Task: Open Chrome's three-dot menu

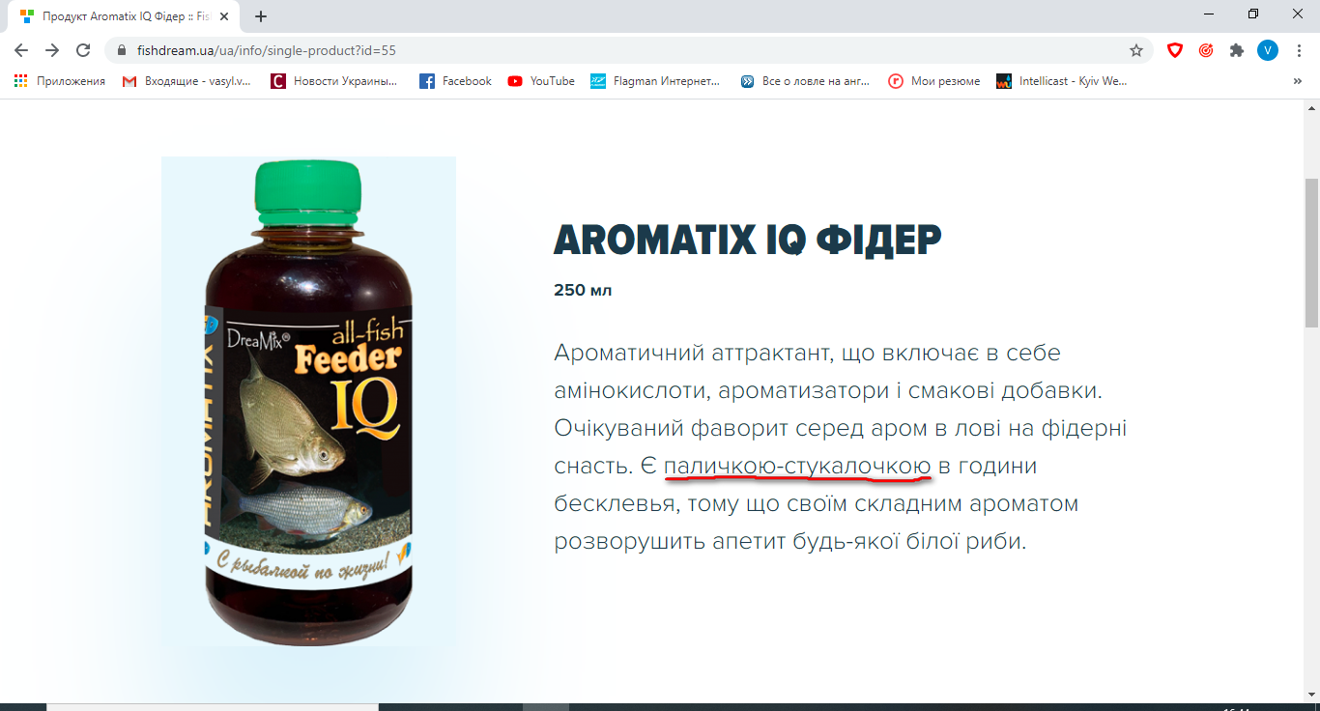Action: coord(1299,50)
